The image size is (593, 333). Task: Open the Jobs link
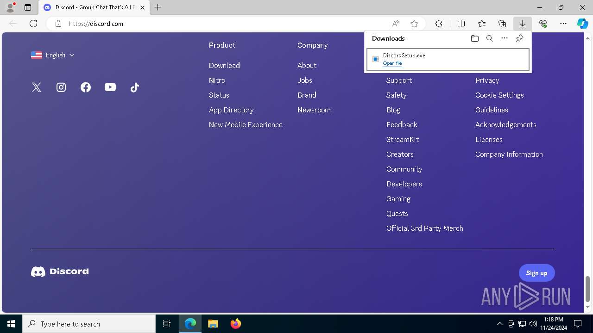[x=304, y=80]
